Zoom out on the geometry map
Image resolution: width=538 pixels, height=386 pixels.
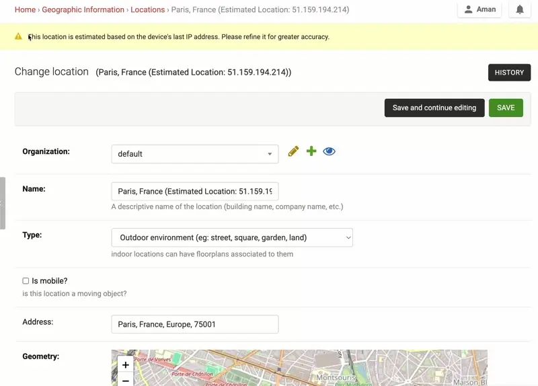[x=126, y=380]
